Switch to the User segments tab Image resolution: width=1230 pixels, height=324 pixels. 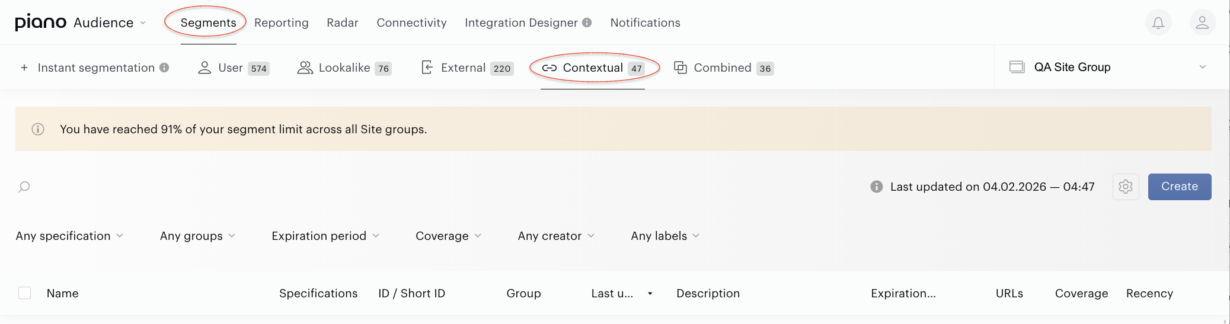pos(234,68)
